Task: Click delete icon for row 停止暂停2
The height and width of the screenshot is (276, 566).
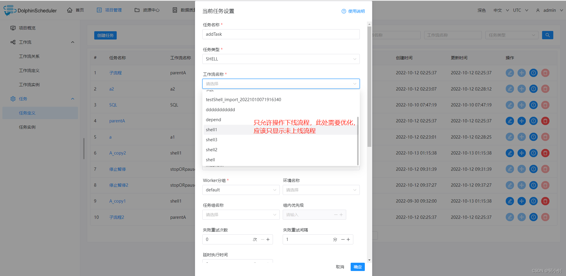Action: click(545, 185)
